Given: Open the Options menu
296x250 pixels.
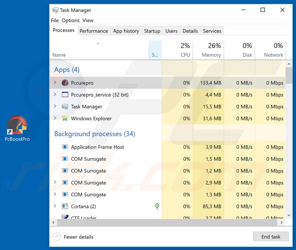Looking at the screenshot, I should (70, 20).
